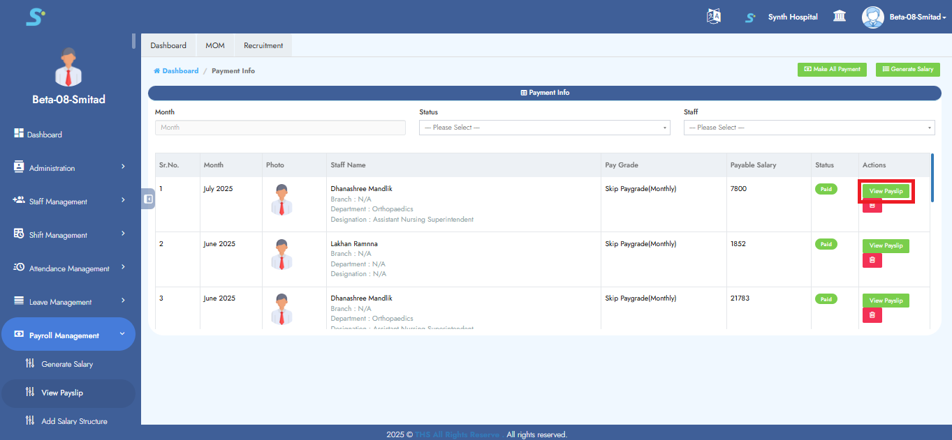
Task: Click the Generate Salary sidebar icon
Action: [30, 363]
